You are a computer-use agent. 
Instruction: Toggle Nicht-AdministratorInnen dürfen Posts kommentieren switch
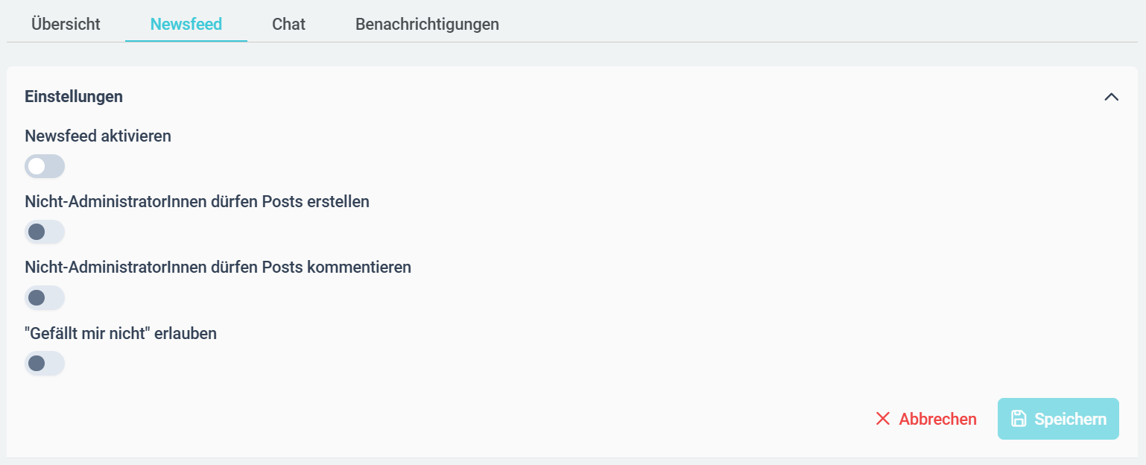tap(45, 297)
